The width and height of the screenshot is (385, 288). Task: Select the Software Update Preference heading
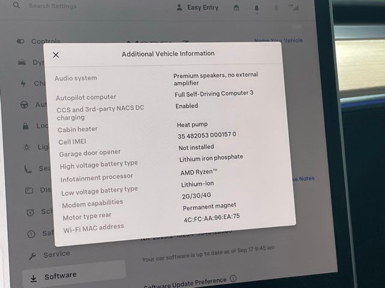click(x=185, y=283)
